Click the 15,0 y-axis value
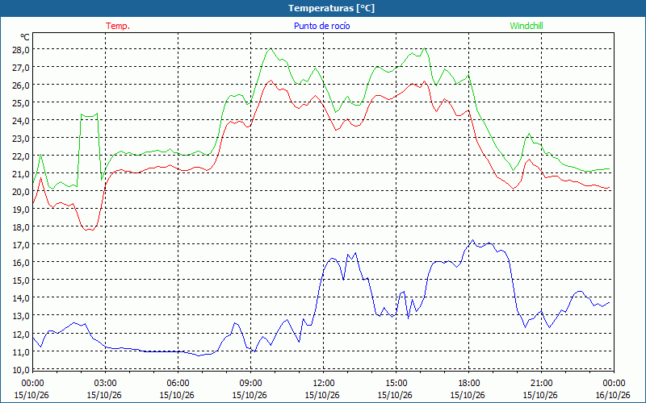Screen dimensions: 646x403 [x=20, y=280]
